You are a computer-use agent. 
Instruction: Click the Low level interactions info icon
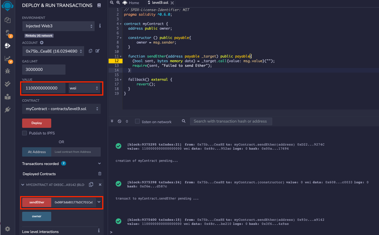(x=99, y=231)
